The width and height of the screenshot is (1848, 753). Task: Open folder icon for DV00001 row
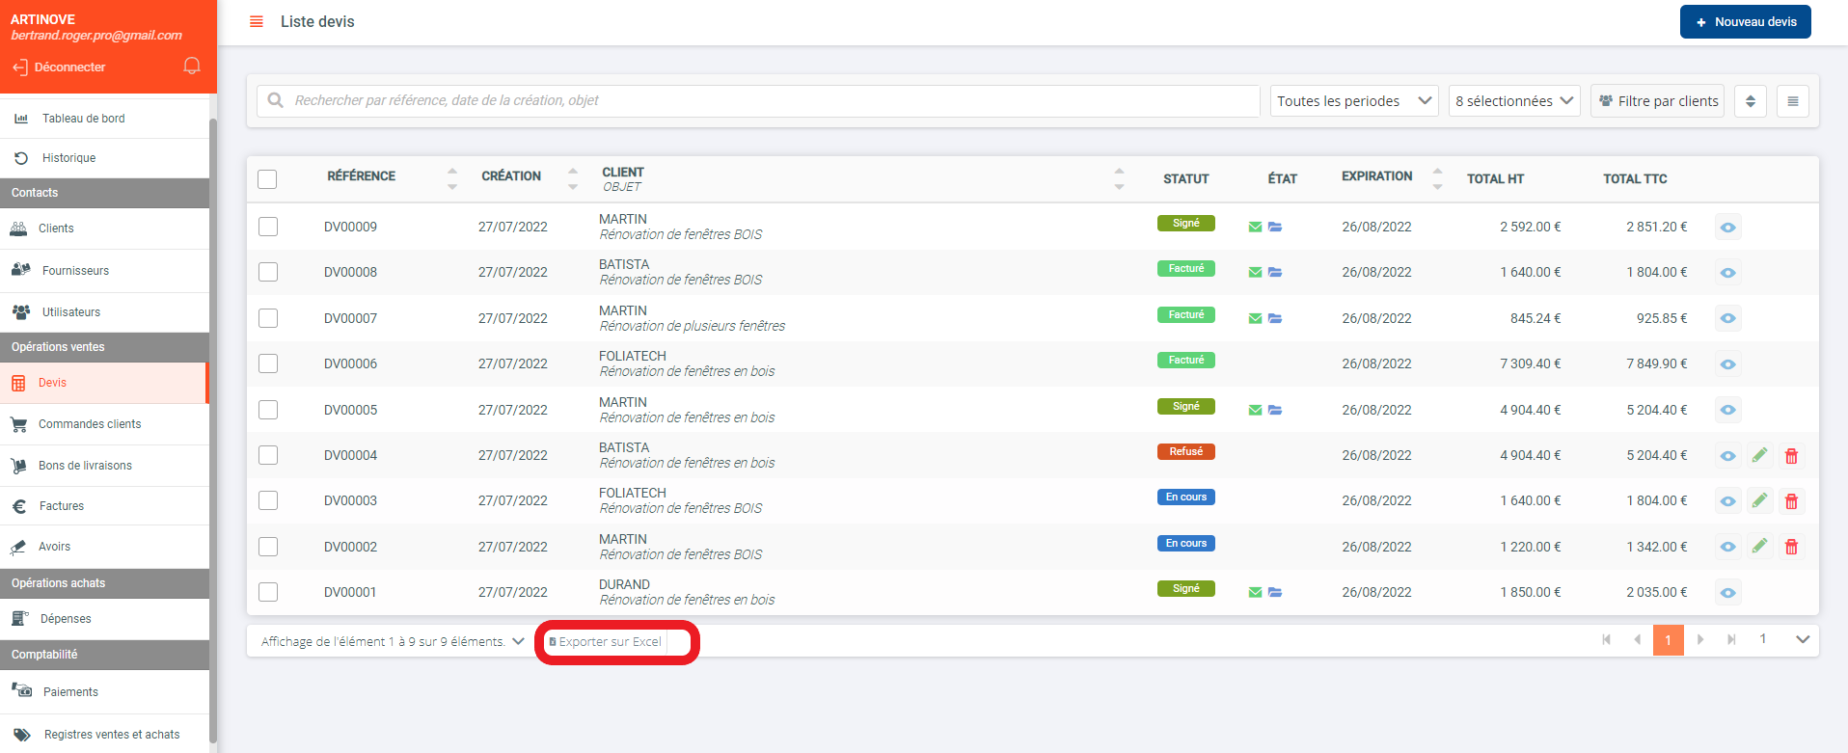tap(1275, 593)
